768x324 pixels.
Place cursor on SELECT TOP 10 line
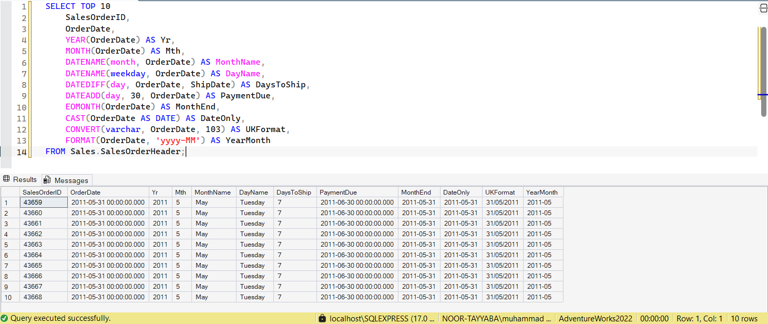point(78,6)
